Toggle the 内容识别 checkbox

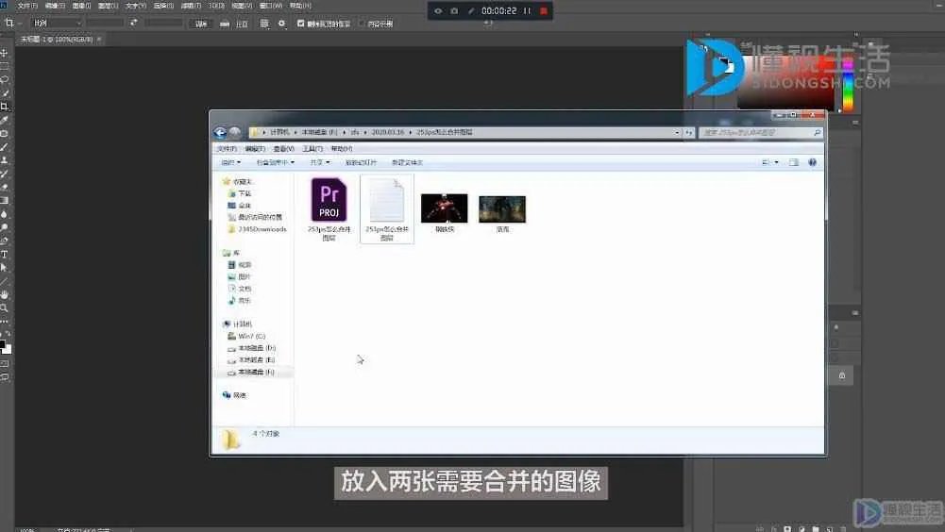click(x=362, y=24)
